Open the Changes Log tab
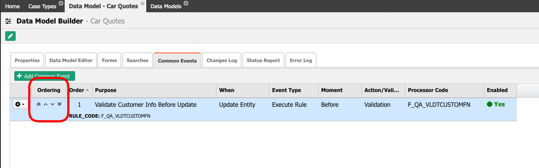The width and height of the screenshot is (539, 168). coord(222,60)
